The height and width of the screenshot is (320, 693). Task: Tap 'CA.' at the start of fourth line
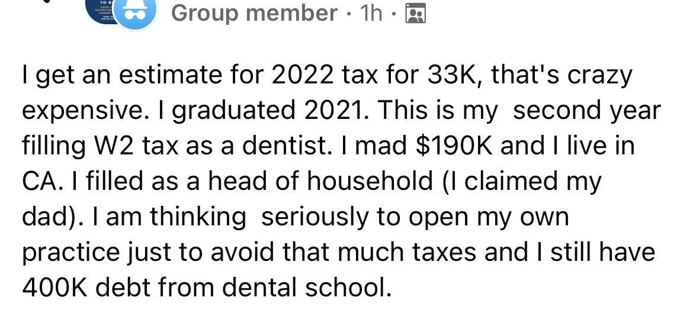[39, 182]
